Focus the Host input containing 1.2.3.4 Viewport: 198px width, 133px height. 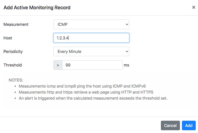click(91, 38)
